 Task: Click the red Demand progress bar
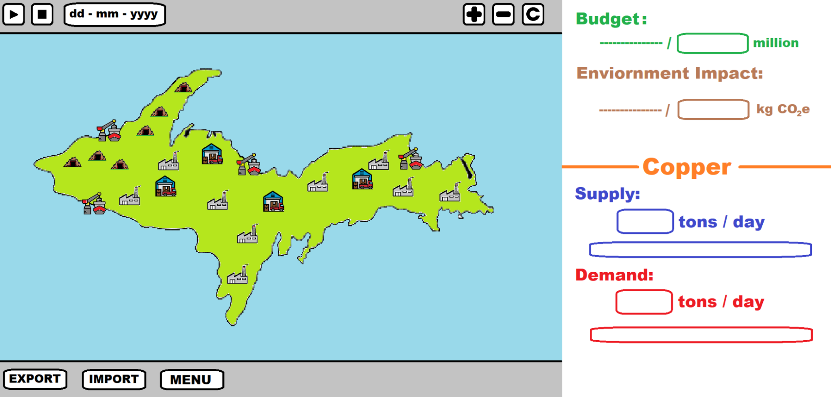pyautogui.click(x=701, y=335)
